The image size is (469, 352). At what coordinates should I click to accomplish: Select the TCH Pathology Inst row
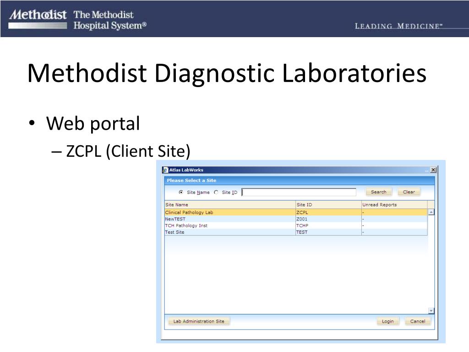click(296, 225)
